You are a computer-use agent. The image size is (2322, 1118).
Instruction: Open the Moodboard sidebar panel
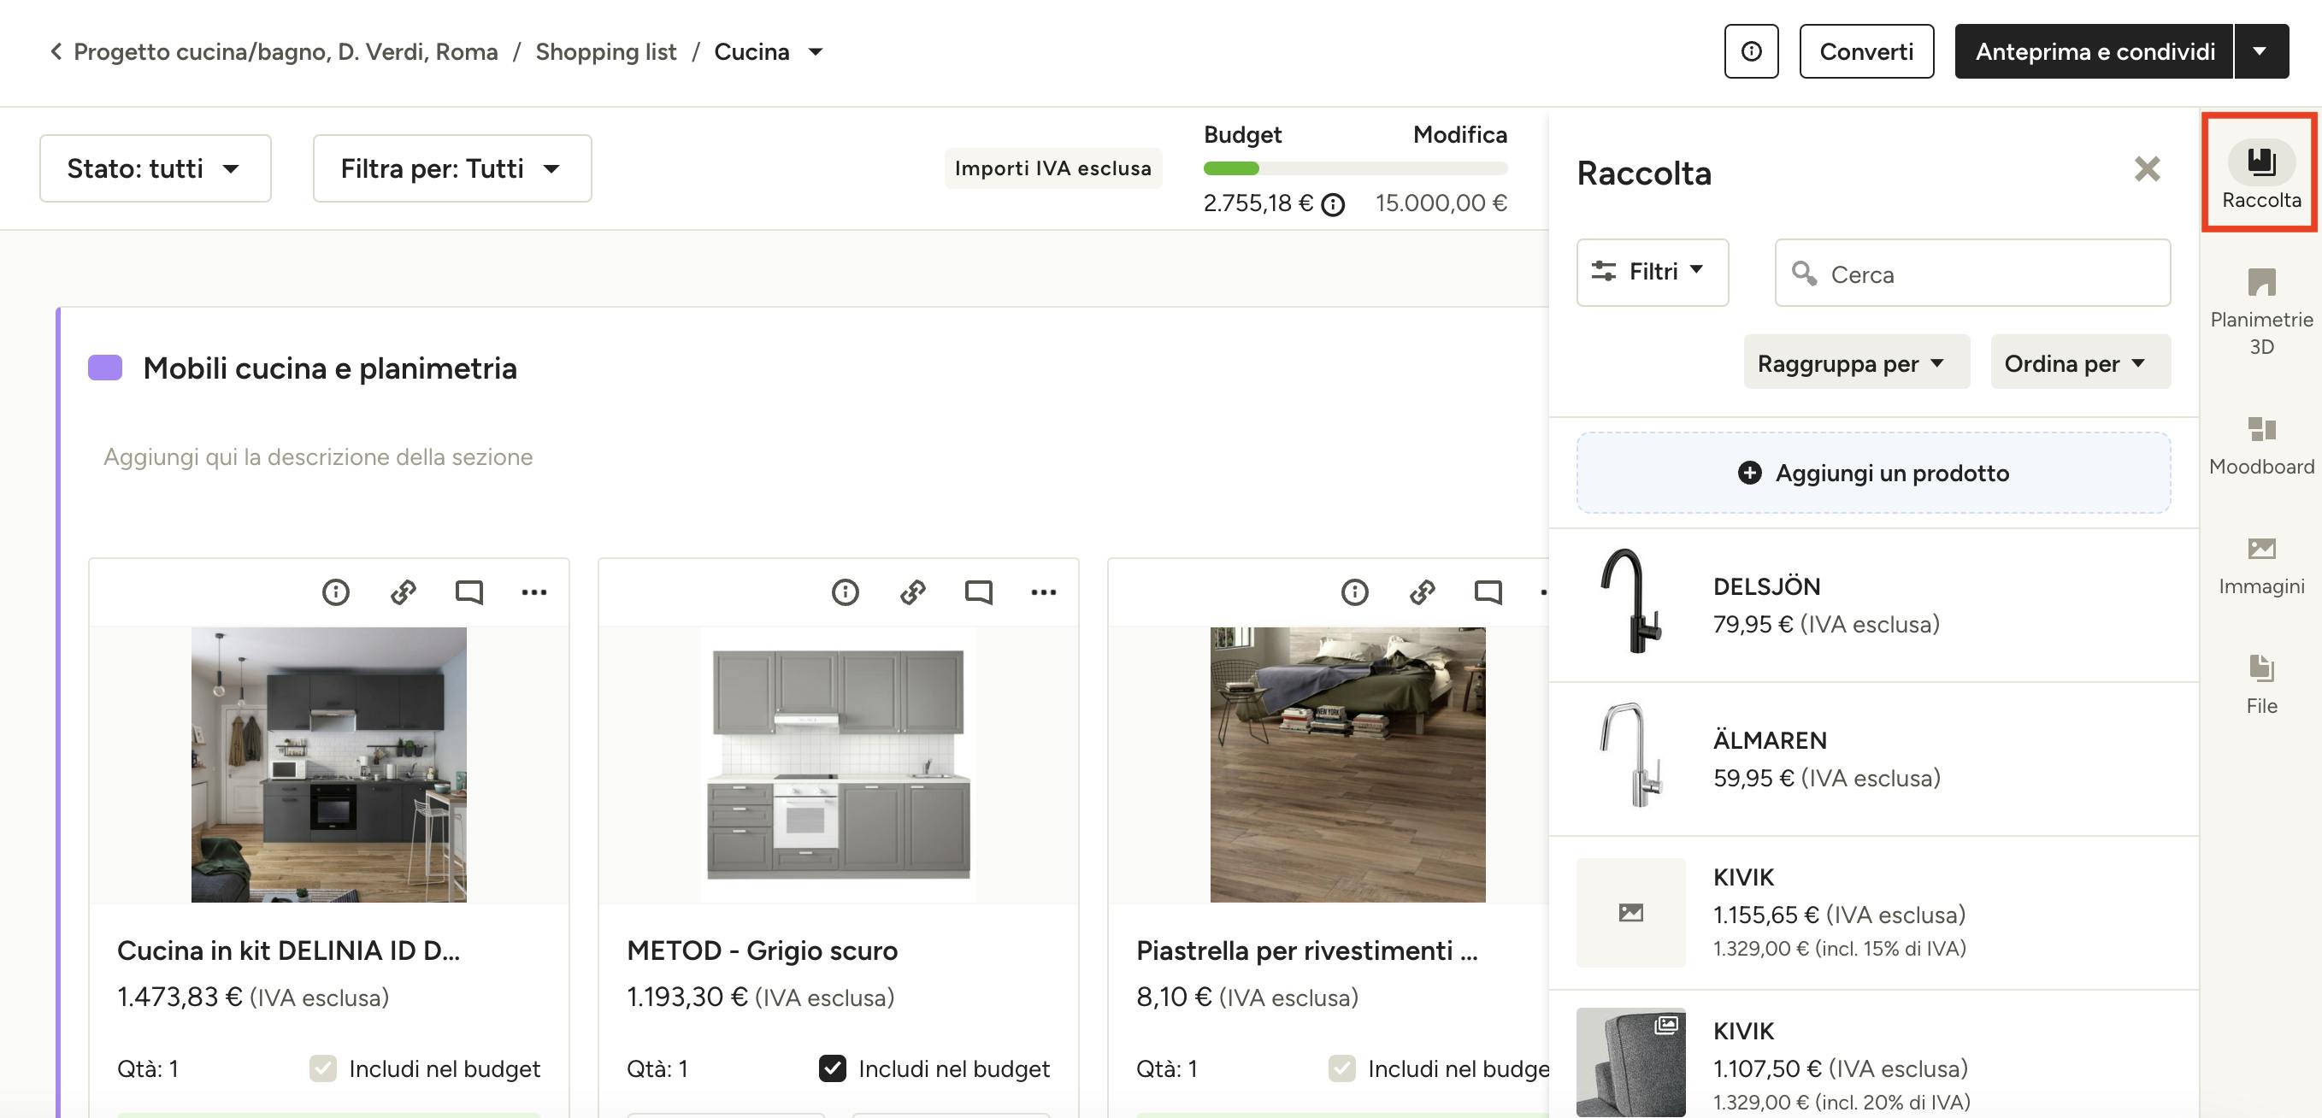2260,446
